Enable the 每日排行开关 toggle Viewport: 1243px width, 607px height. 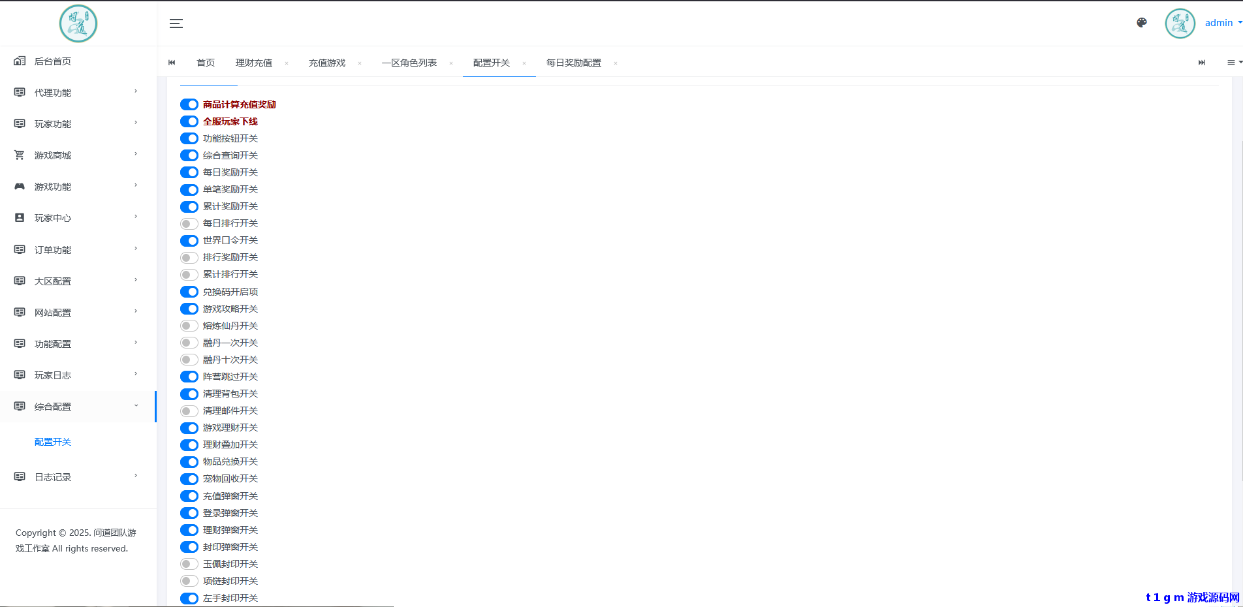(189, 223)
